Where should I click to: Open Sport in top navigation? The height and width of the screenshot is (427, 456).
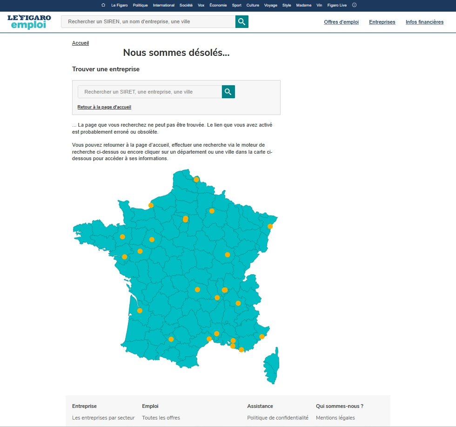237,5
